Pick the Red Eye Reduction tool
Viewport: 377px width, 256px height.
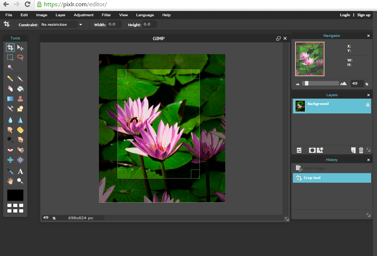10,150
